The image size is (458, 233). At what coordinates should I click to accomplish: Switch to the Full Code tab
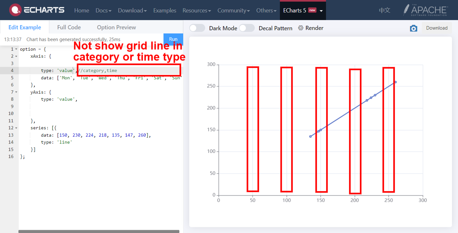(x=69, y=27)
